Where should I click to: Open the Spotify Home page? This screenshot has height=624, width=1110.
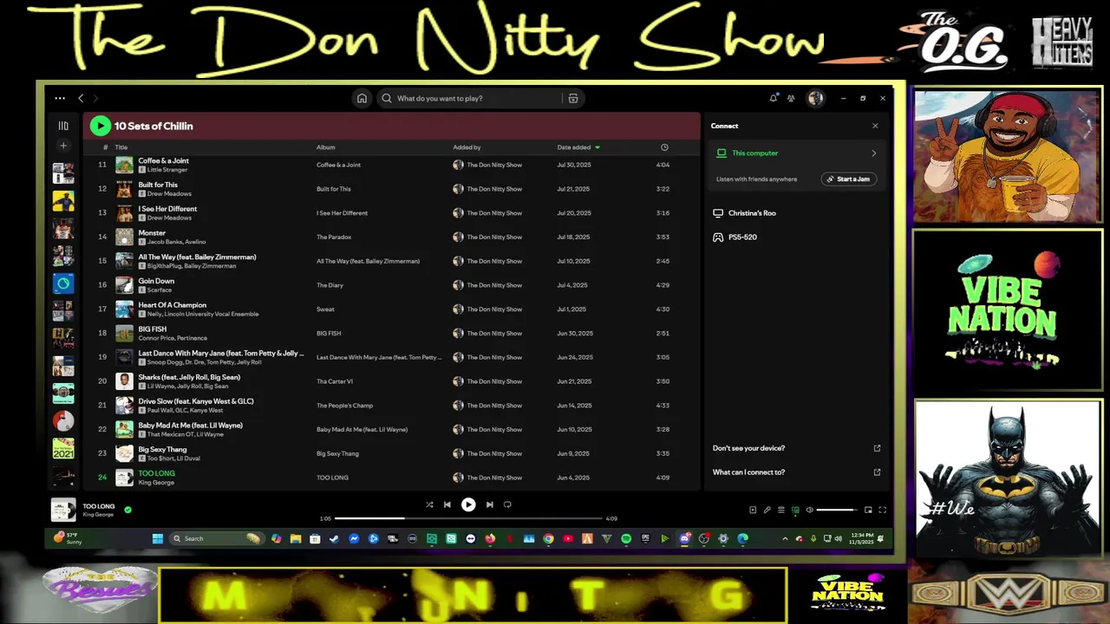coord(362,98)
